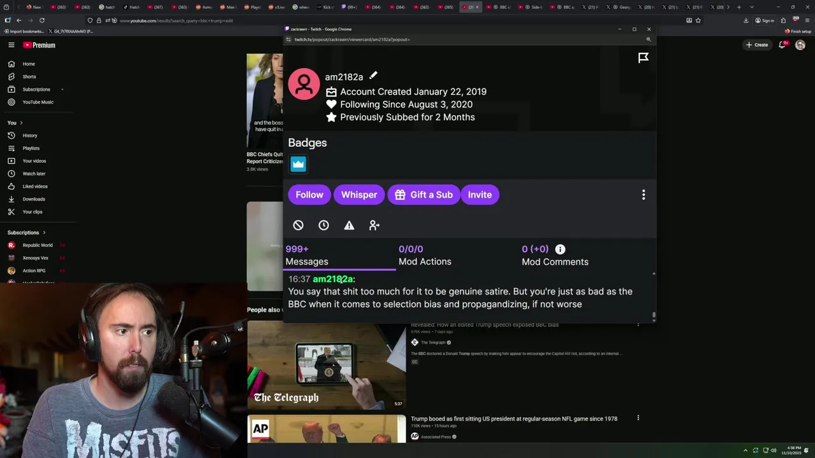Image resolution: width=815 pixels, height=458 pixels.
Task: Click the YouTube Create button
Action: (757, 45)
